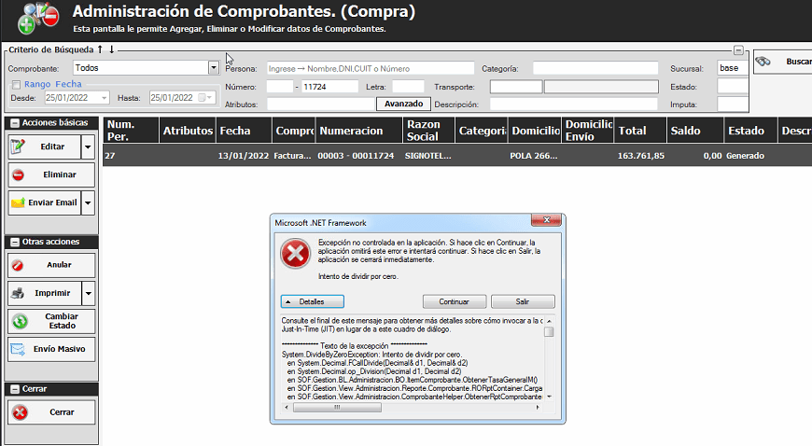Click the Imprimir printer icon
This screenshot has width=812, height=446.
point(19,293)
